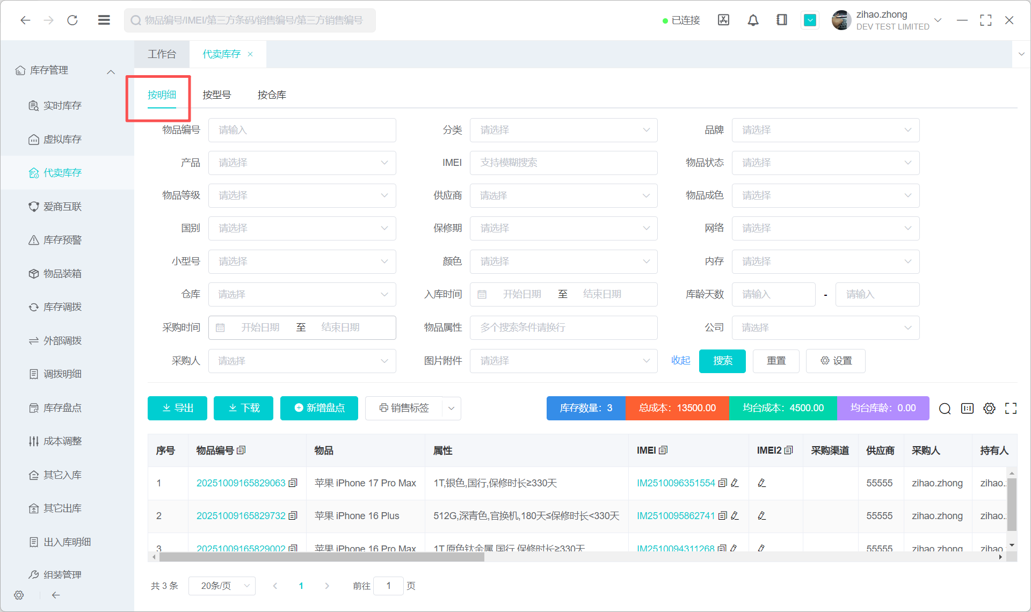The height and width of the screenshot is (612, 1031).
Task: Copy item number 20251009165829063
Action: click(x=293, y=483)
